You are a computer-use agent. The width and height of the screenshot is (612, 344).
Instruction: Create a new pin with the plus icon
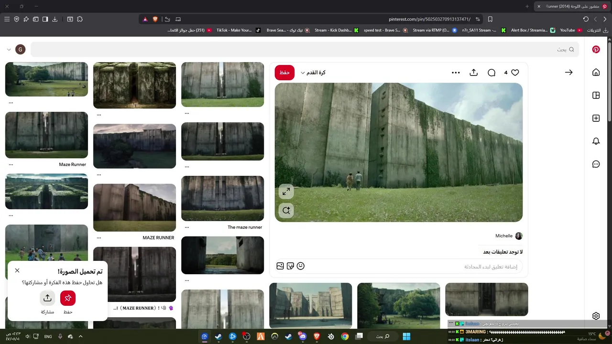[x=596, y=118]
